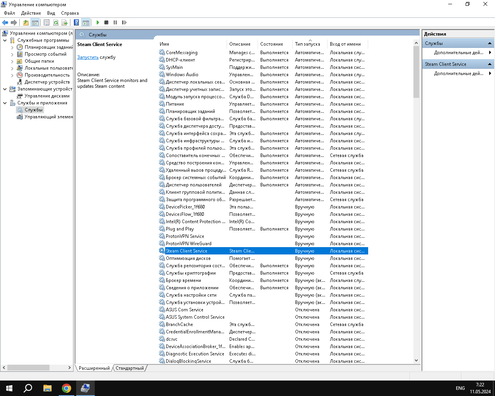
Task: Click the dcsvc service gear icon
Action: (162, 339)
